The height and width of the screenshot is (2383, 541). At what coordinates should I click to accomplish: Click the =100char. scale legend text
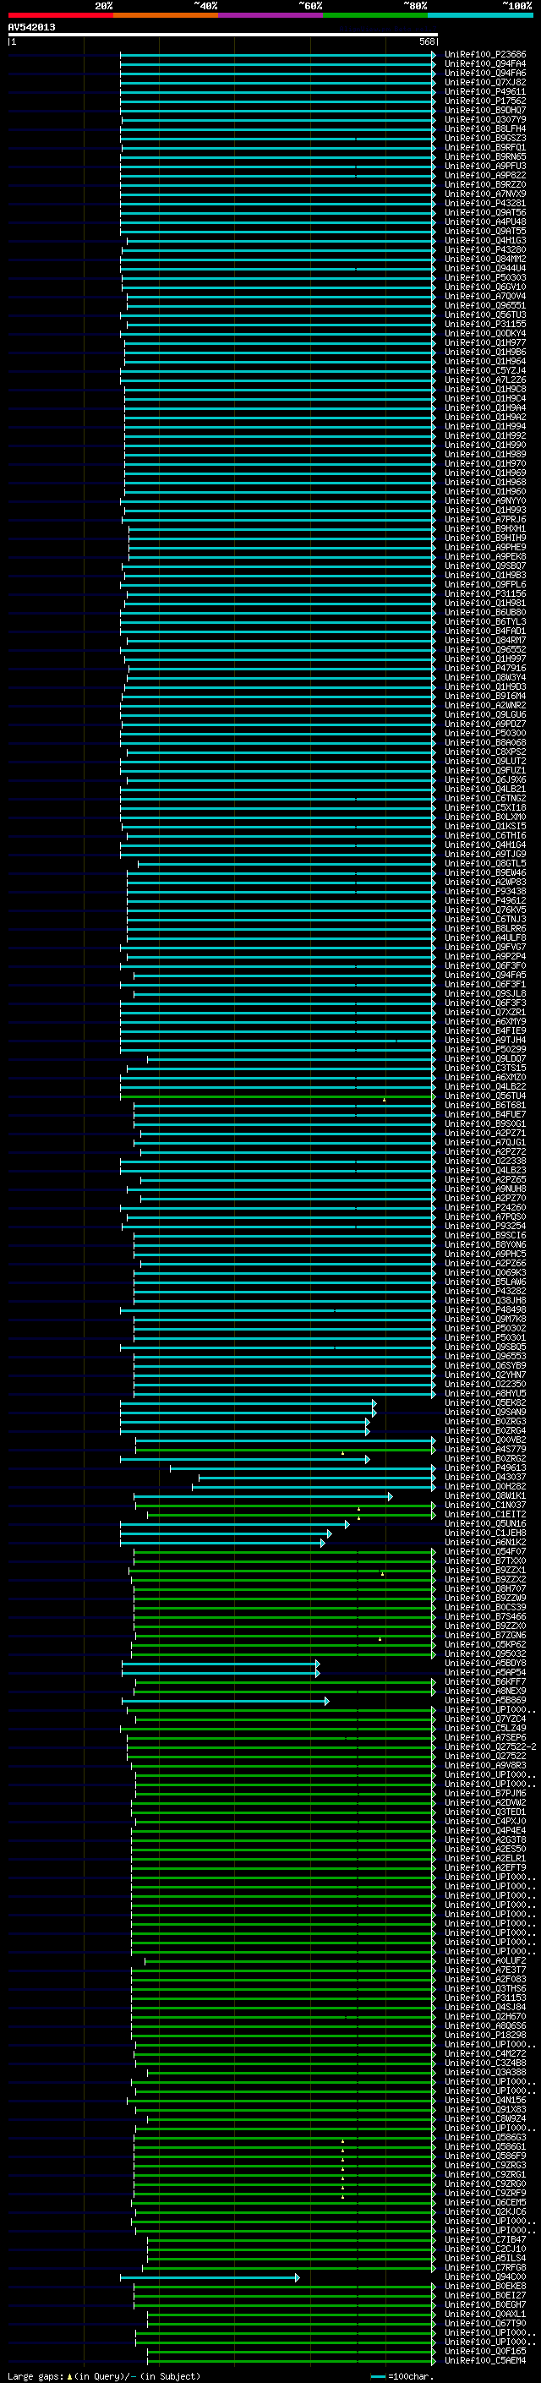click(412, 2375)
